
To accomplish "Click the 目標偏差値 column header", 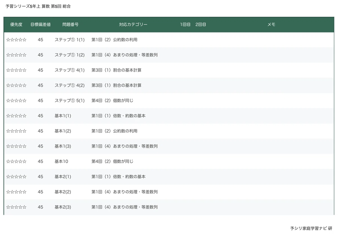I will pos(41,24).
